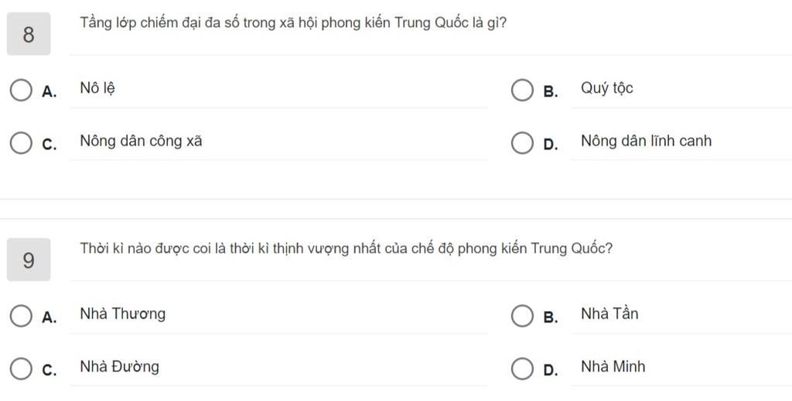Select radio button A for question 8
Viewport: 792px width, 401px height.
click(21, 91)
